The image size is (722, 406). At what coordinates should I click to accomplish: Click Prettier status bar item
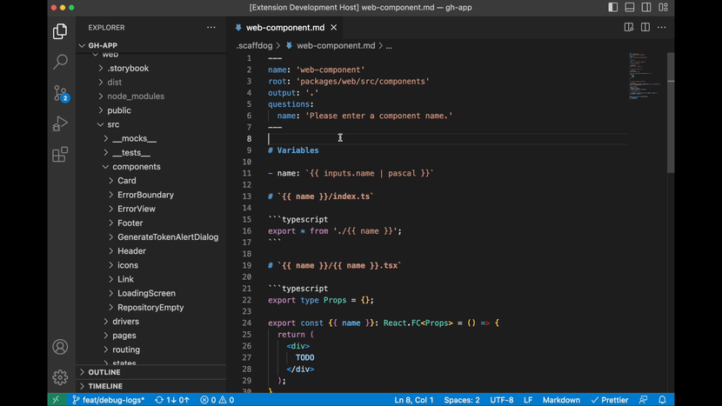(x=610, y=400)
